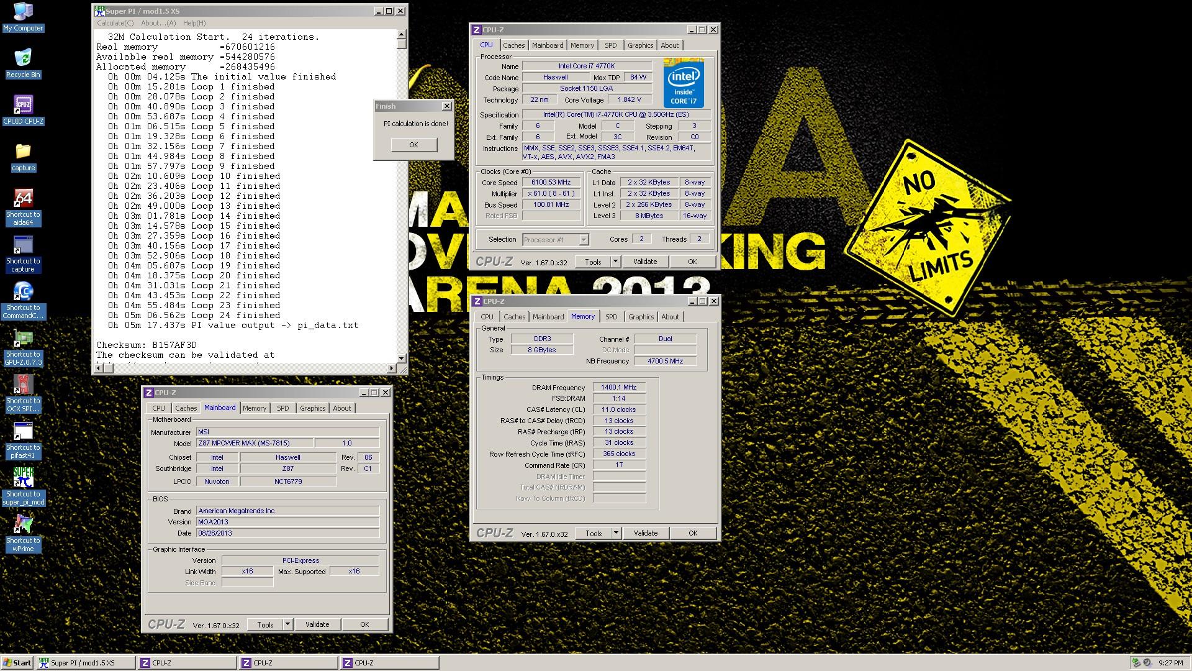Open Shortcut to capture icon

coord(23,253)
